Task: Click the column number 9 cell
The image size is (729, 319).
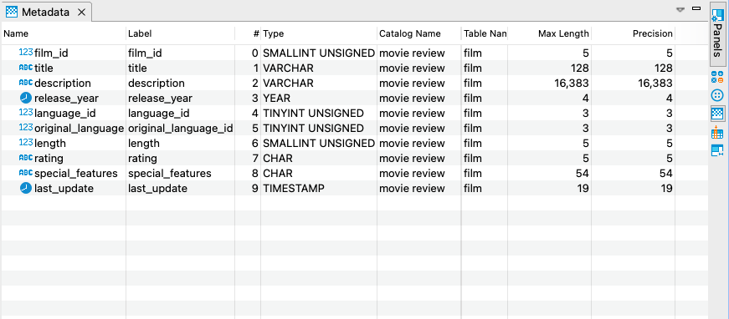Action: (254, 189)
